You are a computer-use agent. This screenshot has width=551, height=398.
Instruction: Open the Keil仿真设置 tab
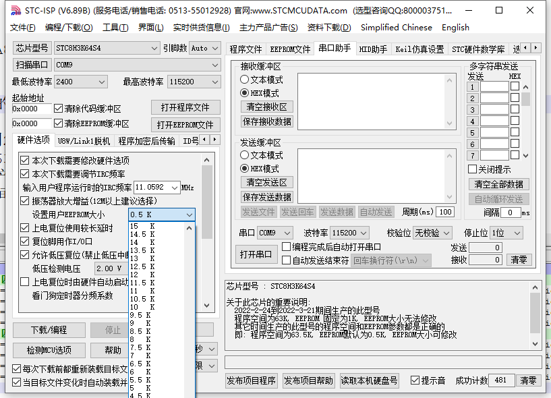[419, 49]
